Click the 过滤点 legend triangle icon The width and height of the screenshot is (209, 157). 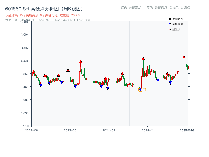point(170,28)
